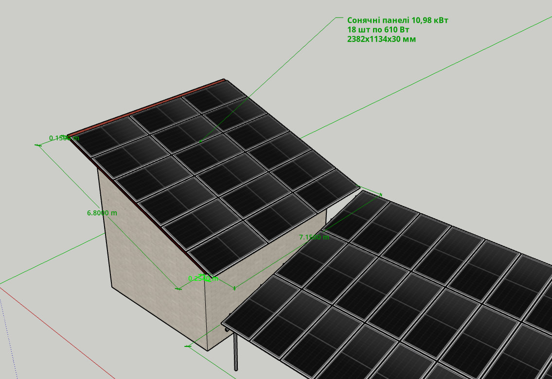Select the 'Сонячні панелі 10,98 кВт' annotation
Image resolution: width=552 pixels, height=379 pixels.
pos(397,20)
